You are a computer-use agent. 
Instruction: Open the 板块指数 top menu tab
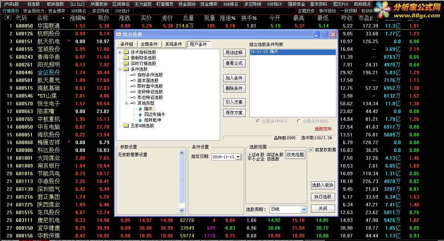pyautogui.click(x=56, y=4)
